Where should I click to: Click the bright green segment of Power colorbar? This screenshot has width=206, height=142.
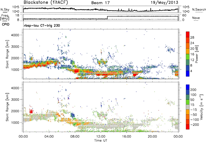(188, 57)
